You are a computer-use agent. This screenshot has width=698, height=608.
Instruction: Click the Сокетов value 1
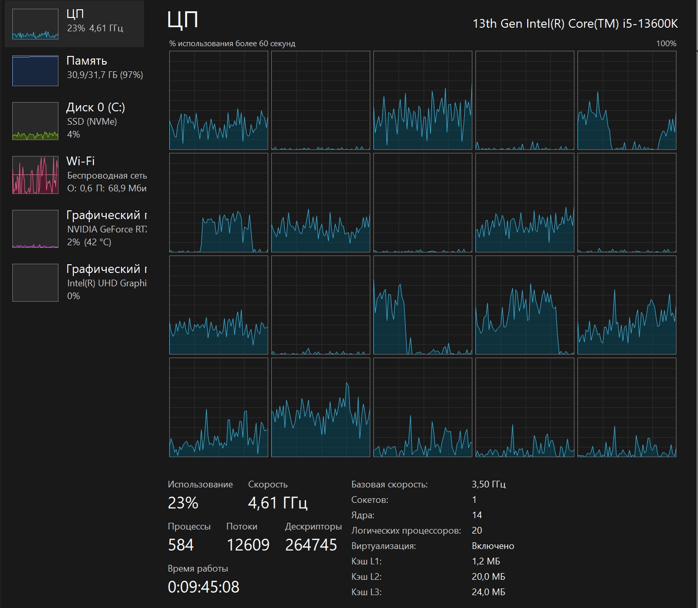(474, 500)
